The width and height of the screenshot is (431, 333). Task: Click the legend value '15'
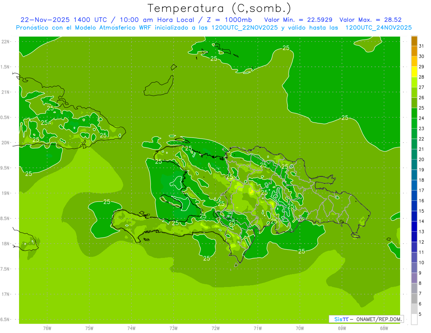click(422, 211)
